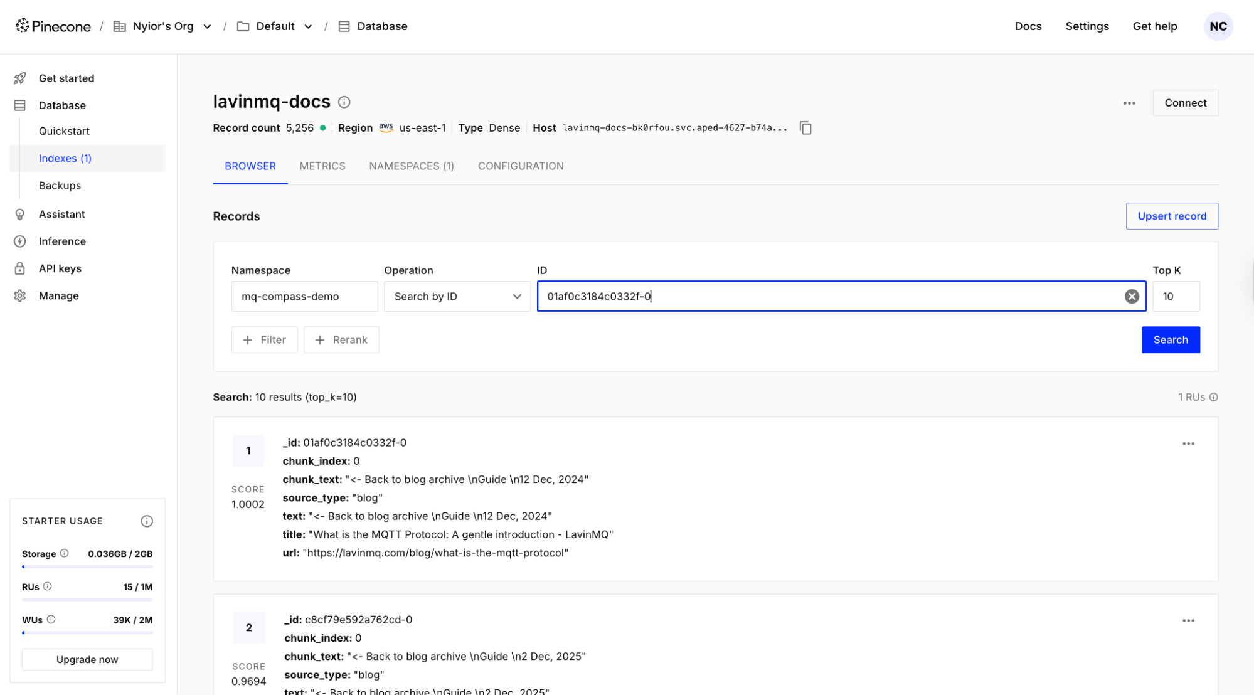
Task: Click the '_id: c8cf79e592a762cd-0' text
Action: pos(348,619)
